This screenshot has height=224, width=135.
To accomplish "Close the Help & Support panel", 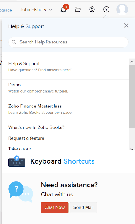I will point(126,26).
